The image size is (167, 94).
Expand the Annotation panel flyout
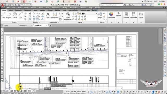(x=54, y=22)
